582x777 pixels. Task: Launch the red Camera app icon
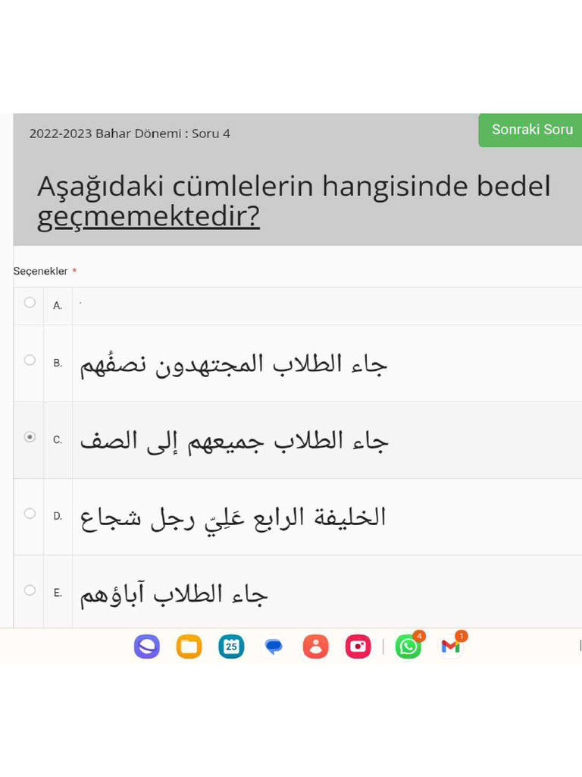point(358,646)
